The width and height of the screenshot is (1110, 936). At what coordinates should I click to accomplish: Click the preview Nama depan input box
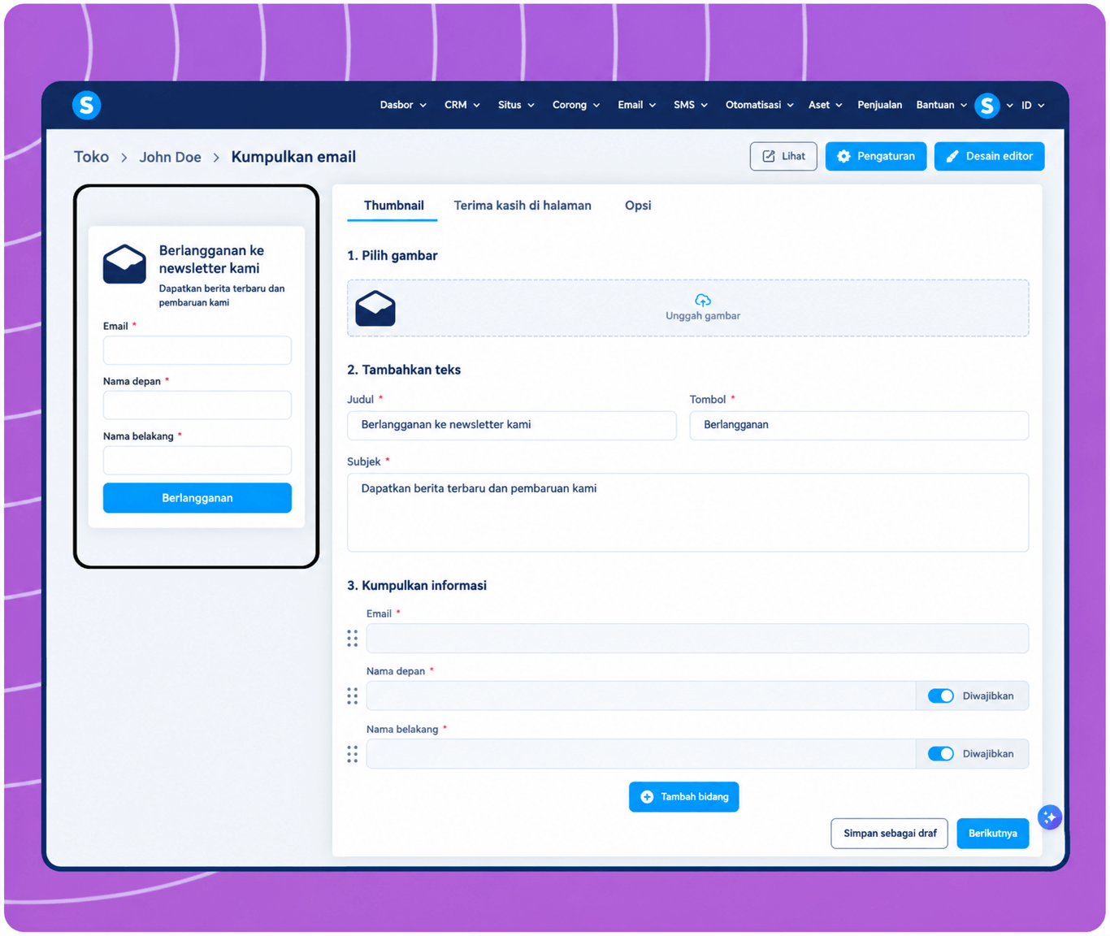(197, 405)
